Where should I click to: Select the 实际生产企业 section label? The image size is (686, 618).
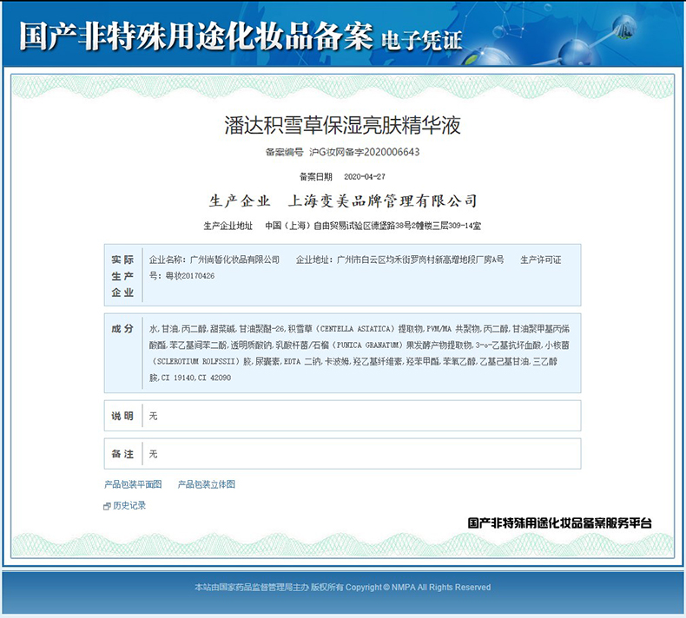[x=122, y=275]
